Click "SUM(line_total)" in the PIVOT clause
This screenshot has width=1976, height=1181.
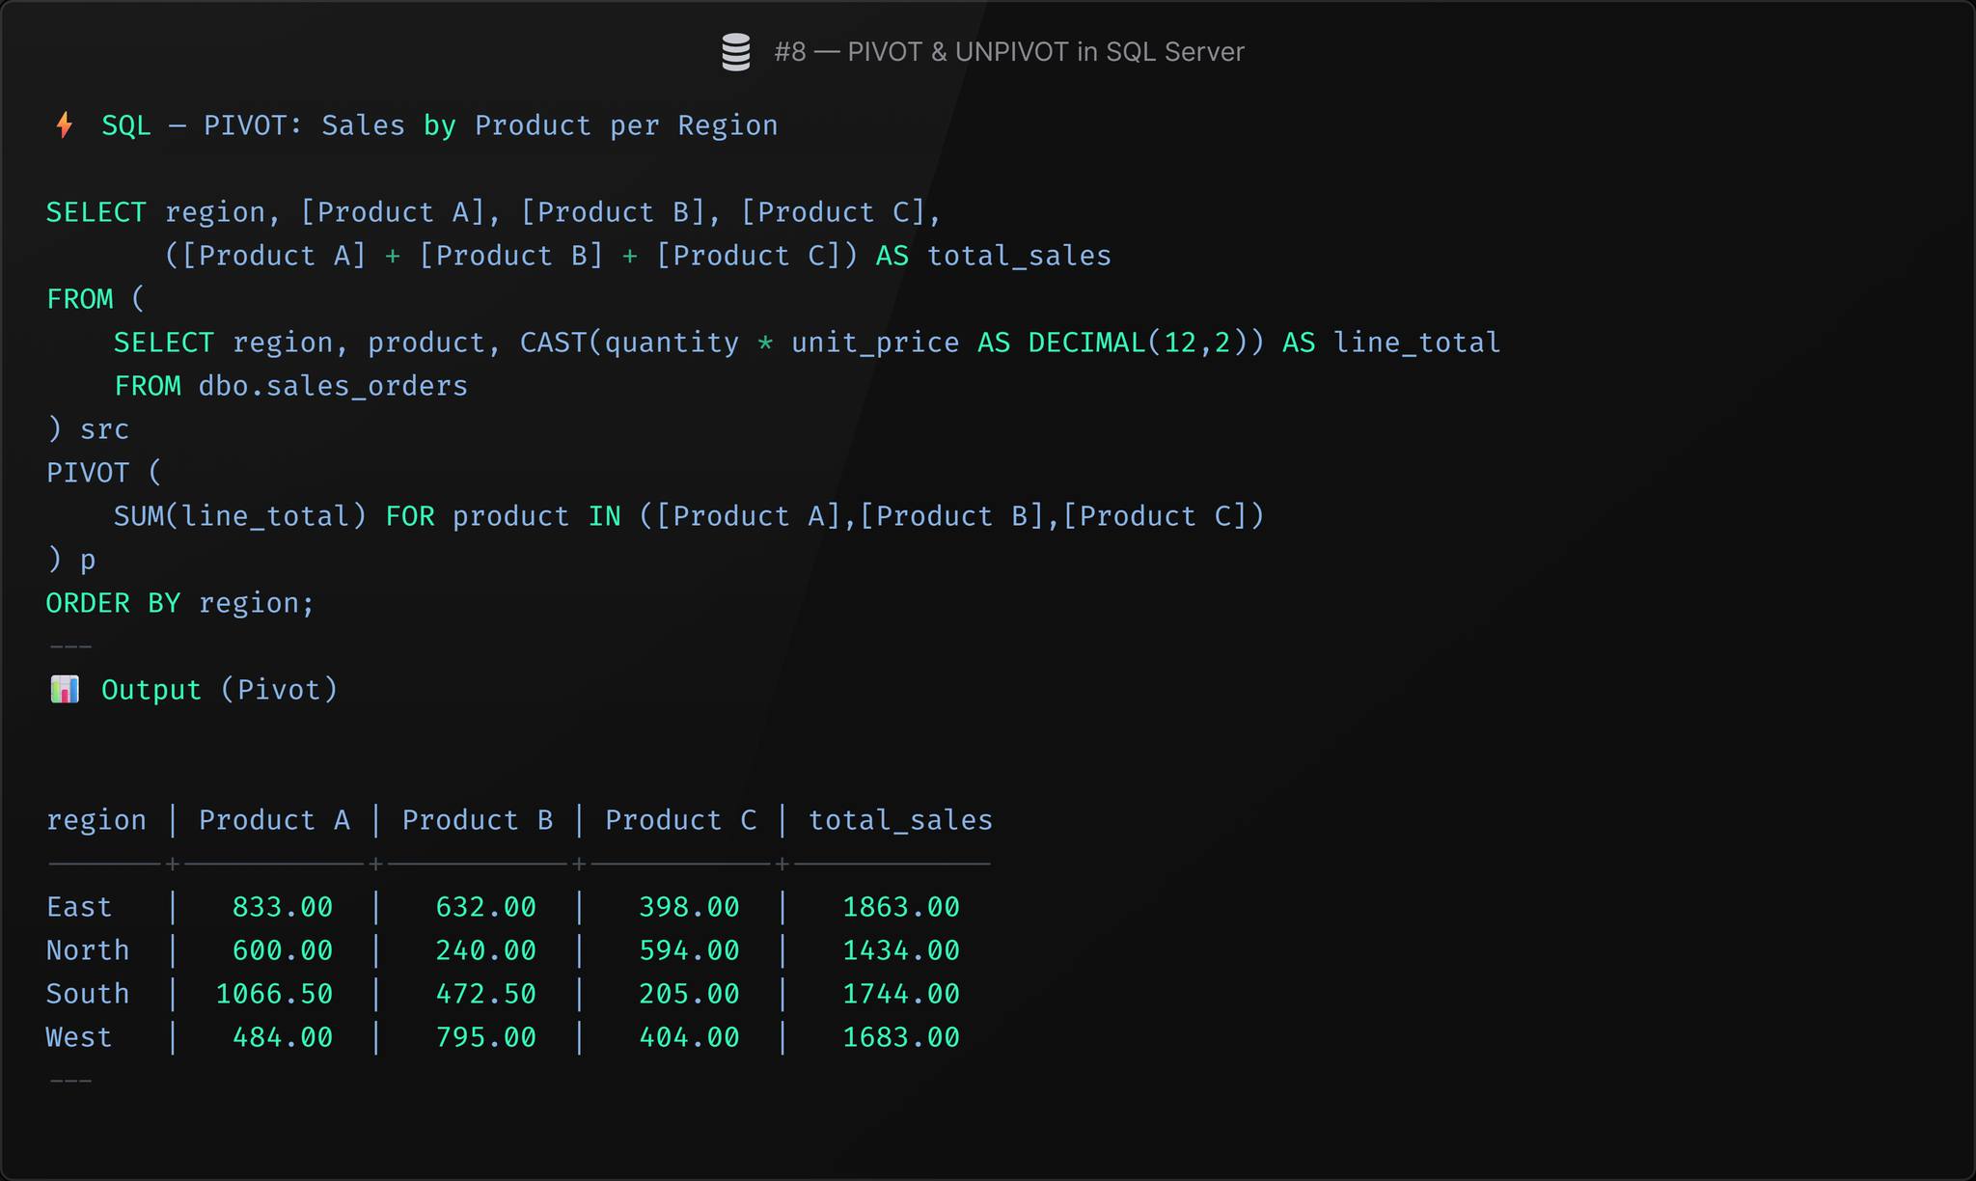click(x=240, y=516)
